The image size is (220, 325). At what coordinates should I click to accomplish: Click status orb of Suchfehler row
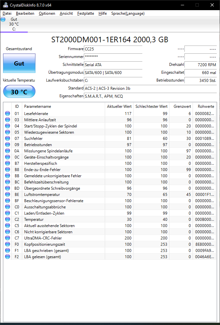click(x=8, y=138)
